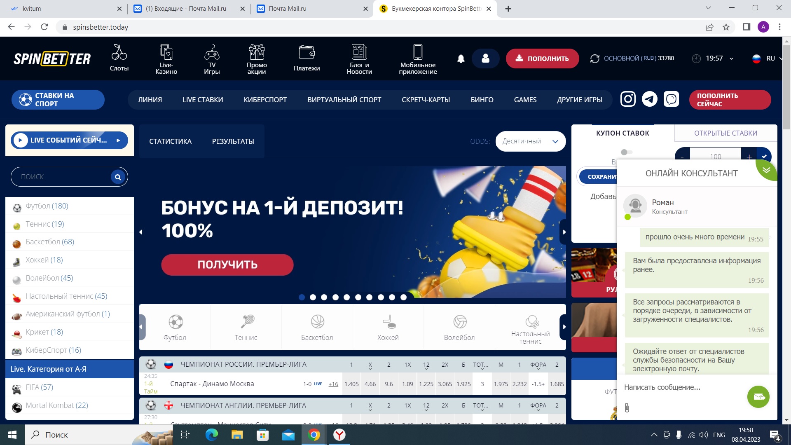The width and height of the screenshot is (791, 445).
Task: Click the ПОПОЛНИТЬ СЕЙЧАС button
Action: (730, 100)
